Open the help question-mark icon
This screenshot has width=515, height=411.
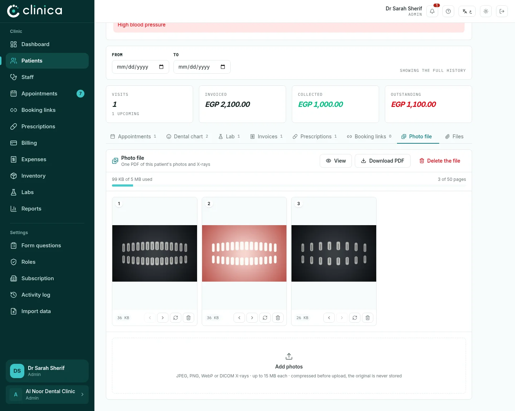pos(448,11)
